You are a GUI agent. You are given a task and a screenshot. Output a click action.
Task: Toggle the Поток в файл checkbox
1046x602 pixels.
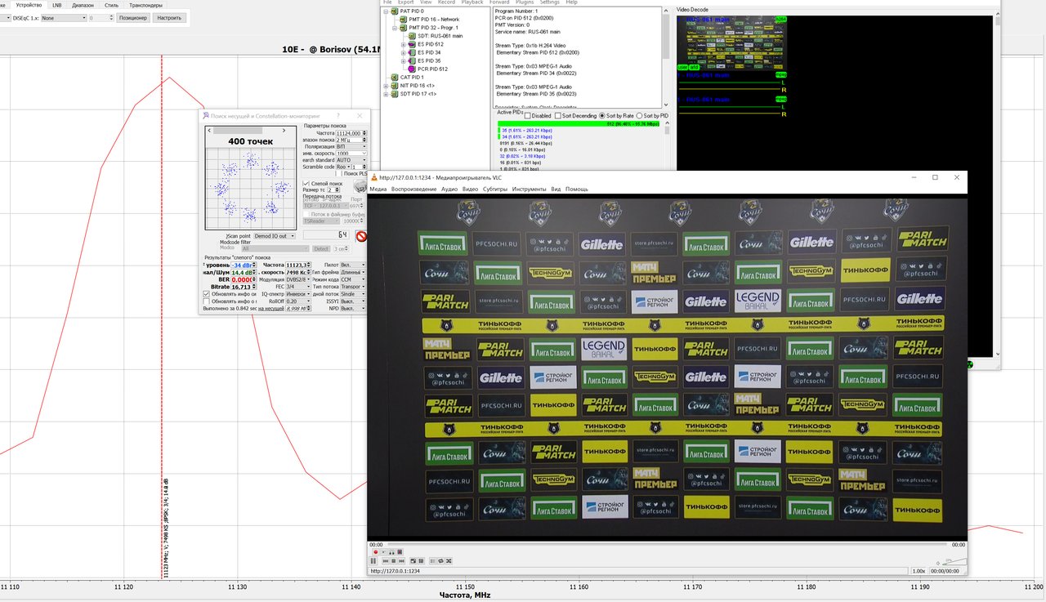pos(306,214)
